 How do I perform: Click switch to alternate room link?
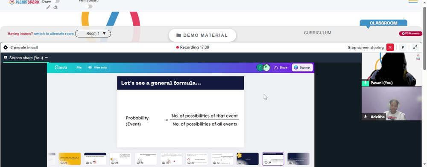(x=54, y=34)
